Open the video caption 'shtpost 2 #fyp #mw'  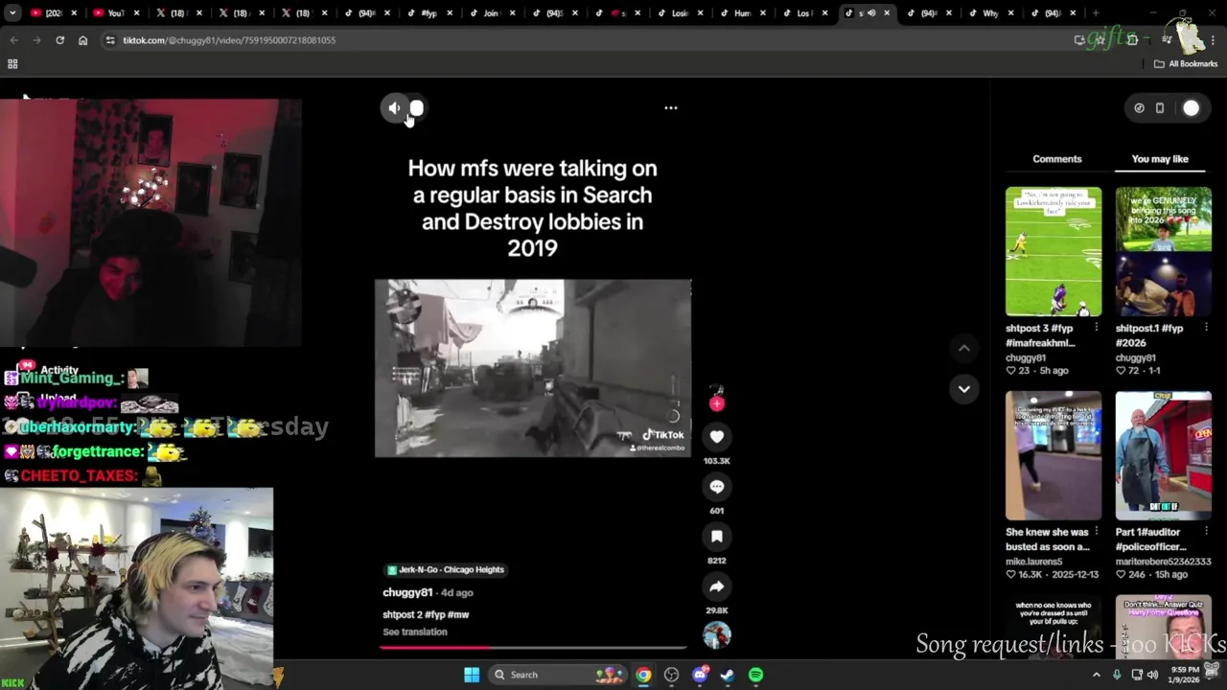point(426,614)
